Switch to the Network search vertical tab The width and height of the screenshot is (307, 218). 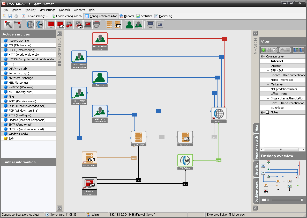click(x=256, y=147)
